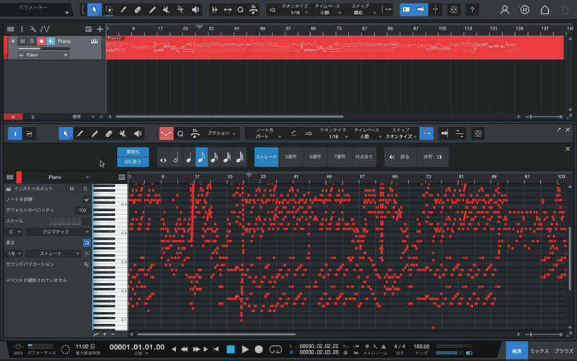Choose the Eraser tool in the top toolbar
This screenshot has height=361, width=577.
coord(138,10)
